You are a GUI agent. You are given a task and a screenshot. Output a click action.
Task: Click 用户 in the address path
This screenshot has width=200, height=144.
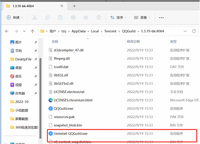(53, 31)
